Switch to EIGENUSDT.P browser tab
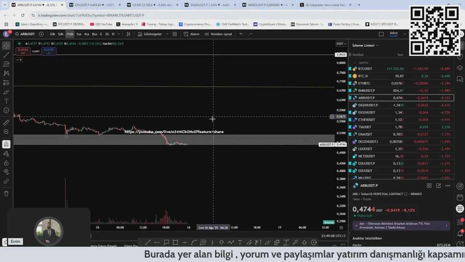Viewport: 465px width, 262px height. pyautogui.click(x=210, y=5)
